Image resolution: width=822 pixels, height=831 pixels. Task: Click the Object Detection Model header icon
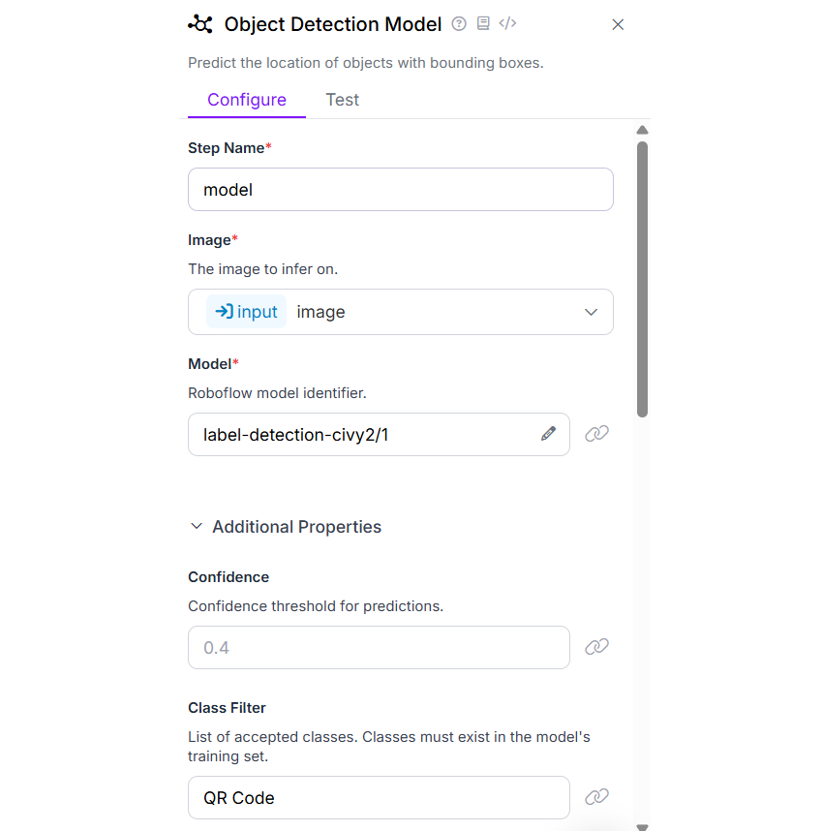click(x=200, y=24)
